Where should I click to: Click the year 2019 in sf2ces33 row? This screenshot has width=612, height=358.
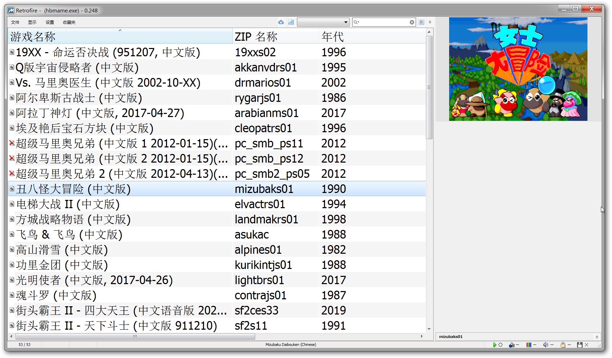click(x=334, y=310)
